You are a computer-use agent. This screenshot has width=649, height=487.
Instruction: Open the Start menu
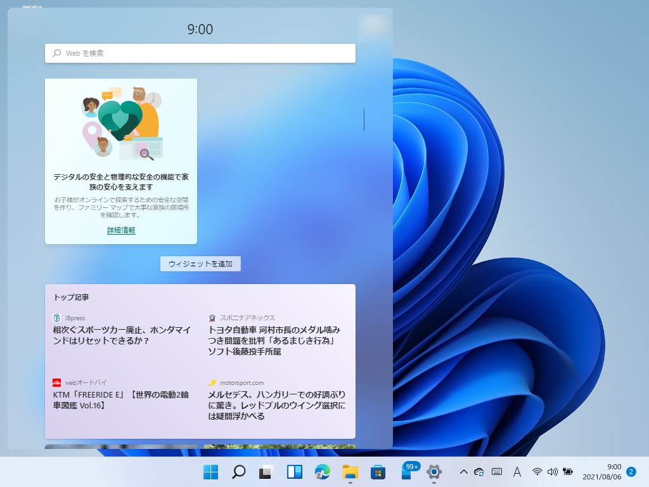tap(210, 472)
